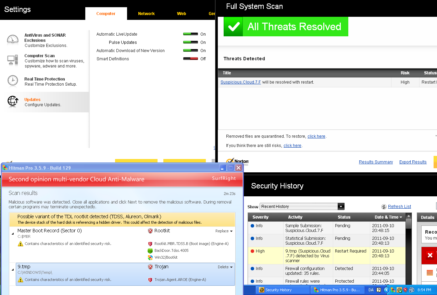
Task: Select AntiVirus and SONAR Exclusions section
Action: click(x=47, y=40)
